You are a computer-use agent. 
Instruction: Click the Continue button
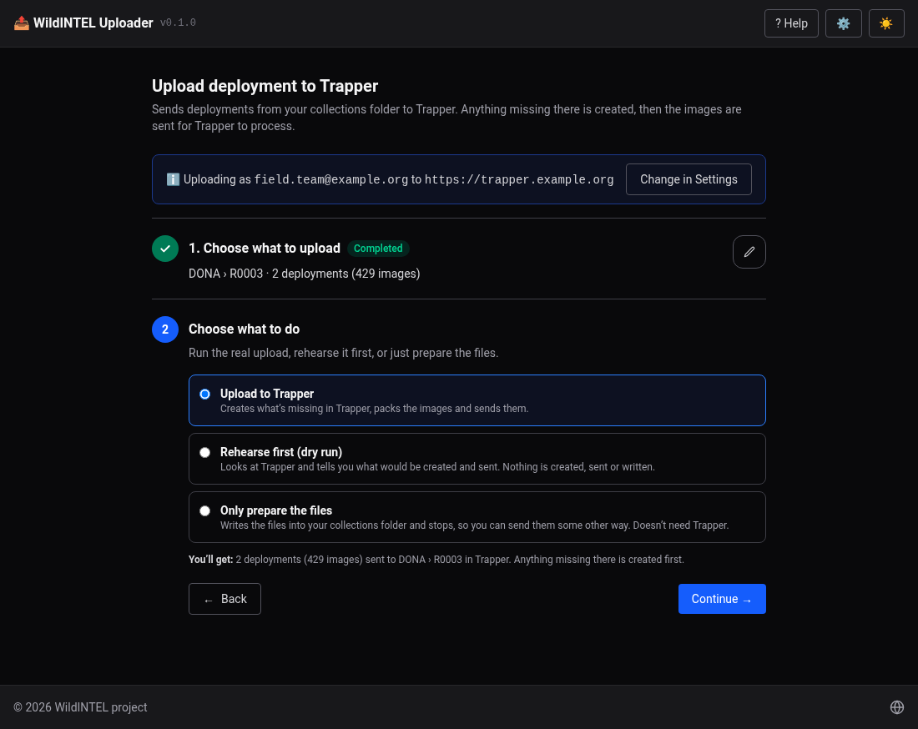tap(722, 599)
